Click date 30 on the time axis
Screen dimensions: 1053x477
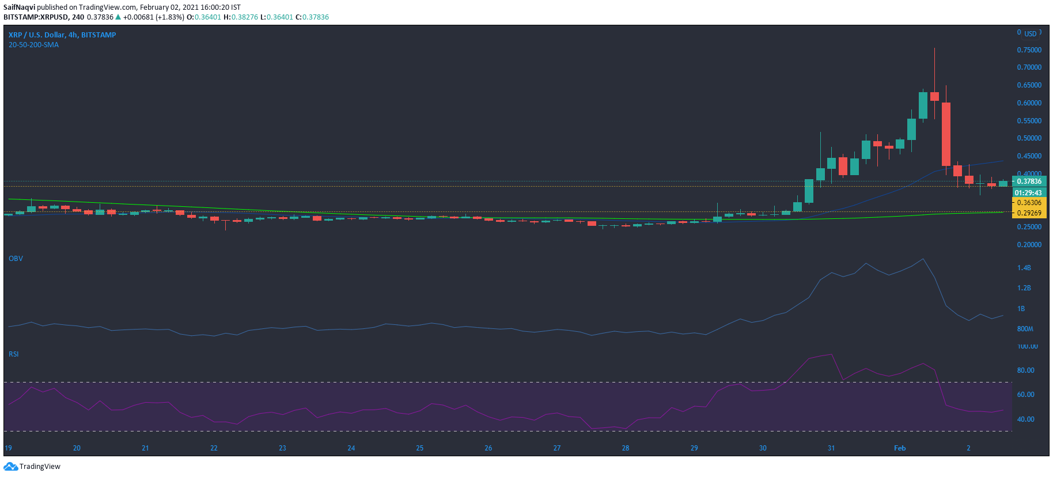coord(763,448)
